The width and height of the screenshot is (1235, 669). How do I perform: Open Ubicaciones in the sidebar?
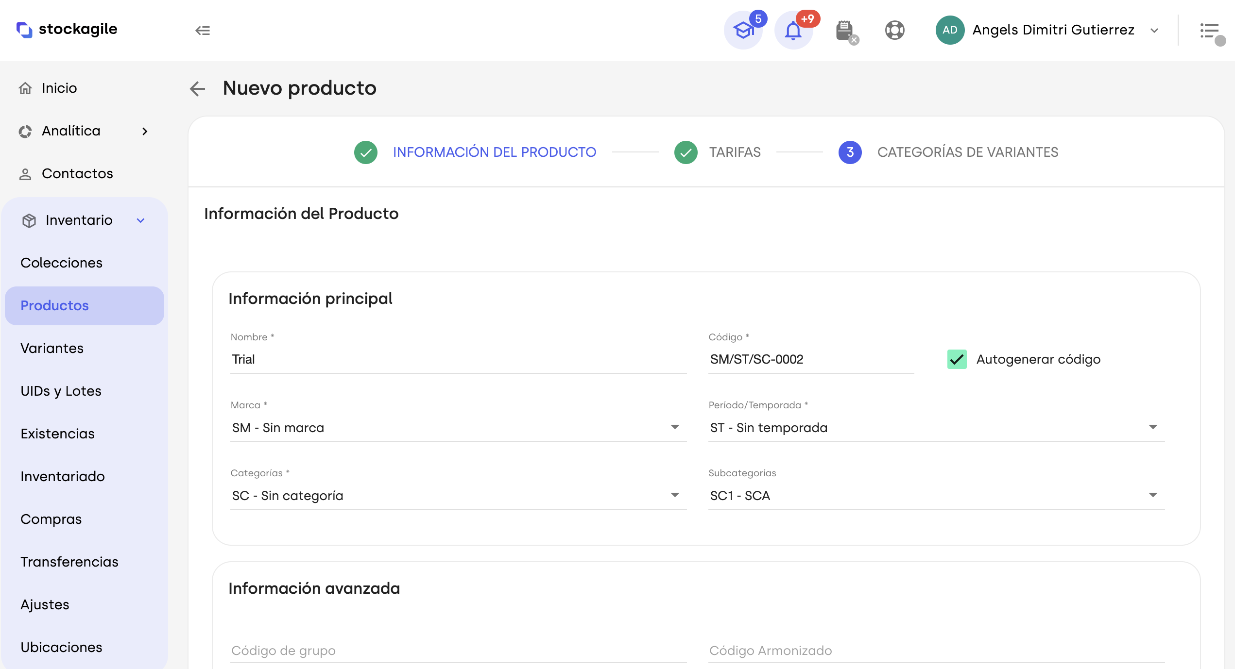pos(62,648)
